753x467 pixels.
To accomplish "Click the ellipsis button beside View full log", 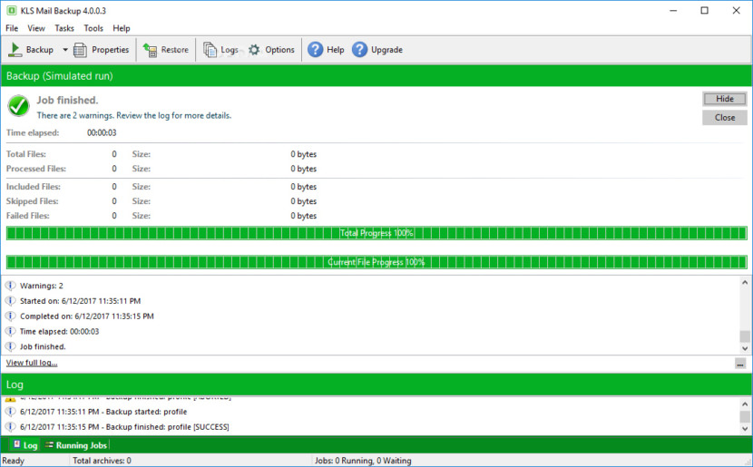I will coord(740,364).
